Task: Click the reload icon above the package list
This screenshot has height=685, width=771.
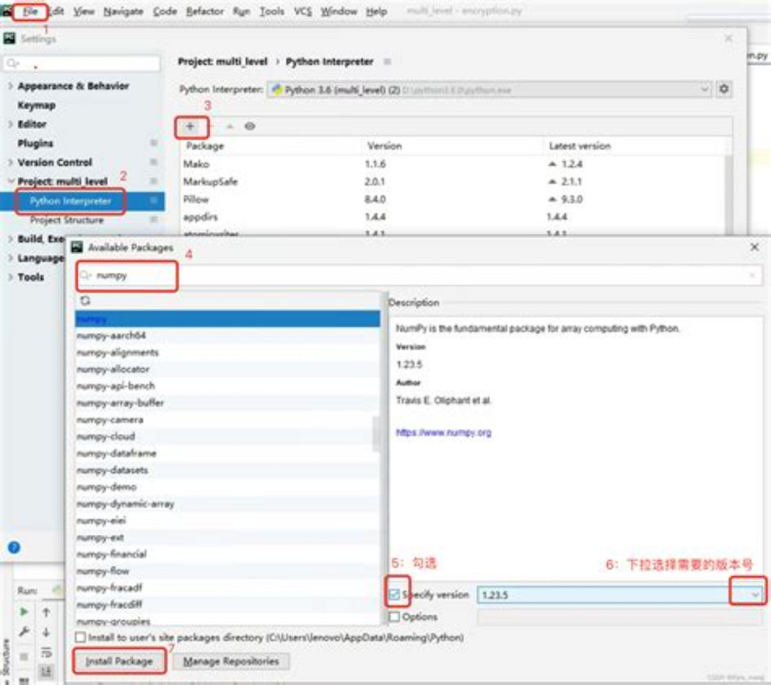Action: click(85, 301)
